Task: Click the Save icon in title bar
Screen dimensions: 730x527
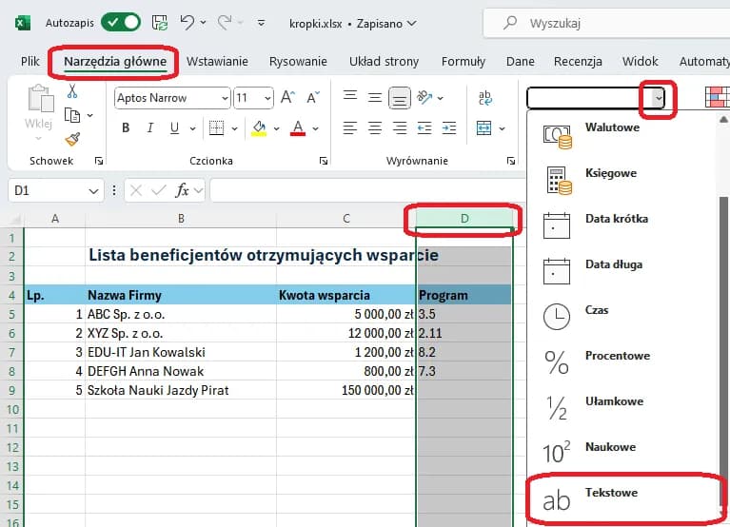Action: click(x=160, y=22)
